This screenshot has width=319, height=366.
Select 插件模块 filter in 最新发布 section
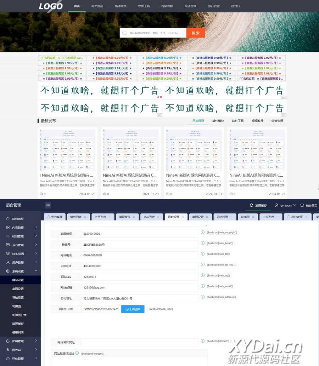click(x=218, y=121)
